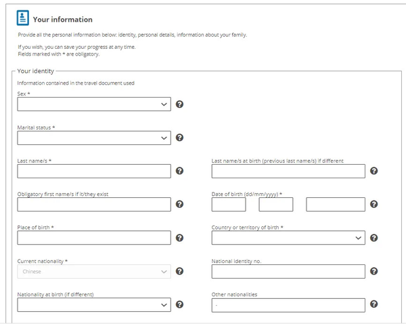Show help for Country or territory of birth
This screenshot has width=406, height=324.
point(374,238)
